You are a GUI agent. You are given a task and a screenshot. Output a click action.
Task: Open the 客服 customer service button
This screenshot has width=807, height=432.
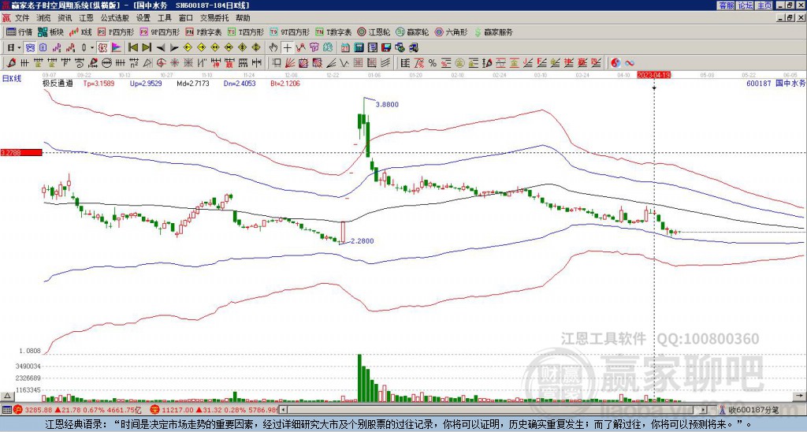click(x=726, y=6)
